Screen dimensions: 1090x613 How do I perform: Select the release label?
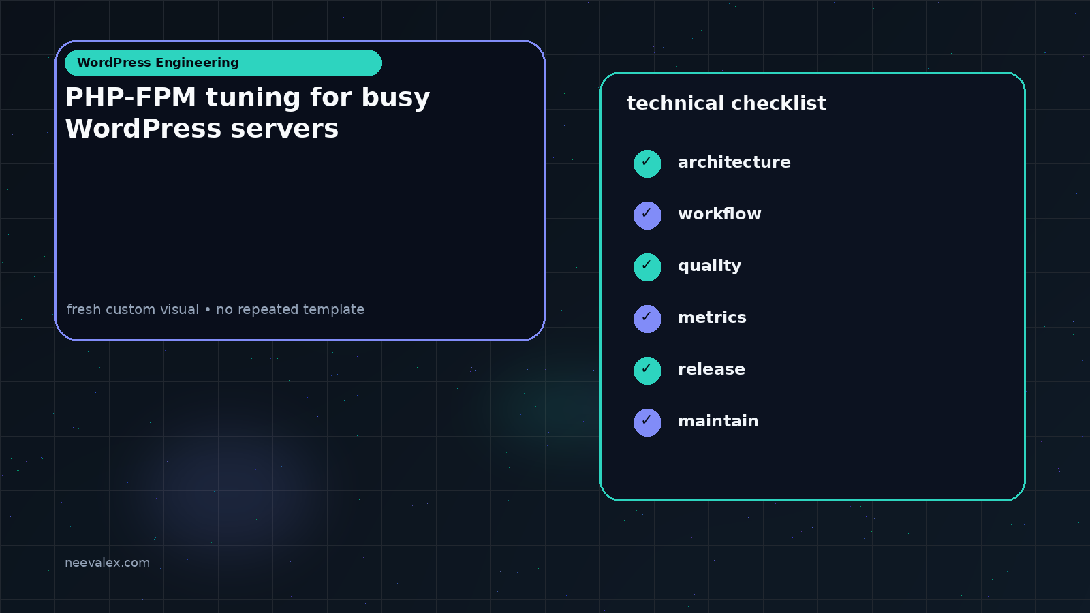[711, 369]
